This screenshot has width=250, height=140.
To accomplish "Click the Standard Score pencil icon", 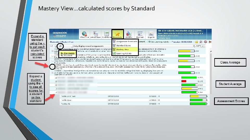I will [x=114, y=45].
